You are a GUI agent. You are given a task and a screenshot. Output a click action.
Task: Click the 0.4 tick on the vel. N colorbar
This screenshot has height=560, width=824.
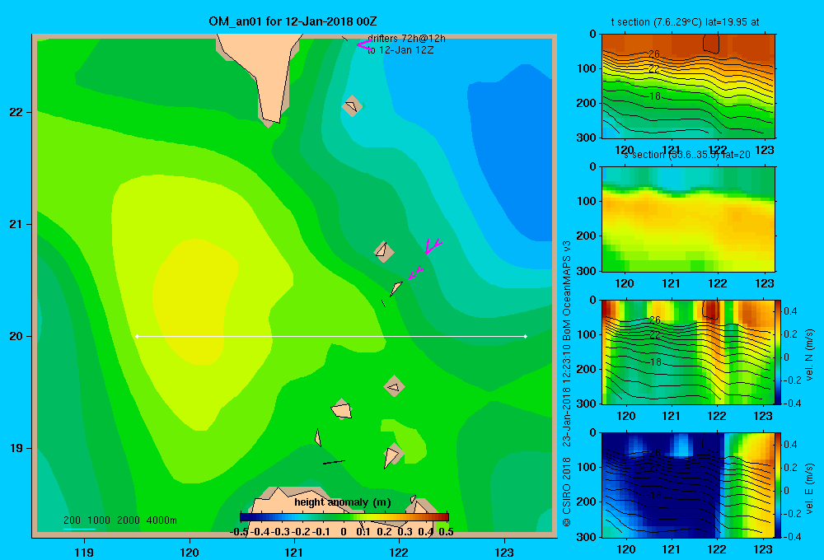coord(790,311)
